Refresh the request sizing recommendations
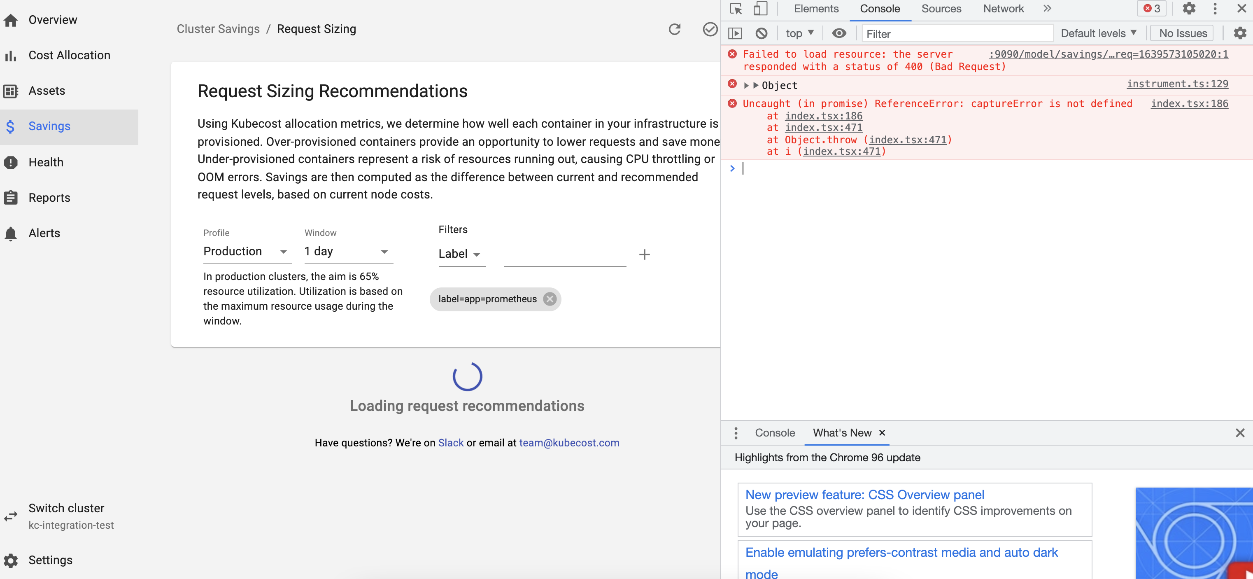The image size is (1253, 579). 675,29
